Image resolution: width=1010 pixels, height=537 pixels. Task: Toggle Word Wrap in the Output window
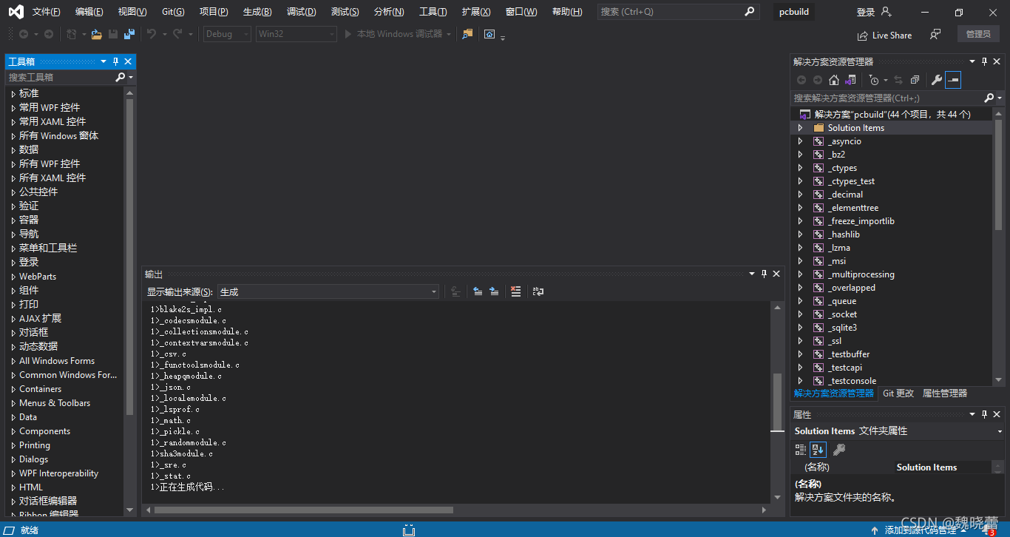point(538,291)
